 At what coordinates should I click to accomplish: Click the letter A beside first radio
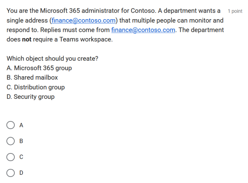(21, 125)
